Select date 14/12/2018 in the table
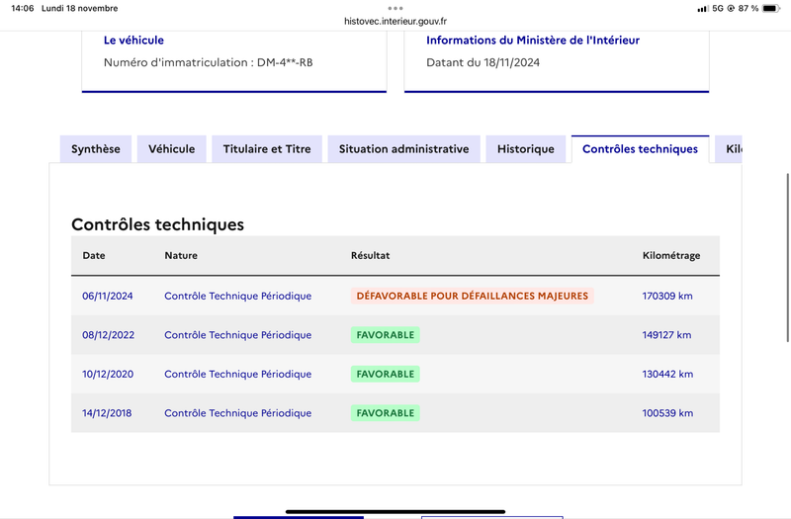This screenshot has height=519, width=791. (107, 413)
